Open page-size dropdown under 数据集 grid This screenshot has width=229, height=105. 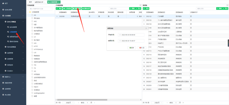[157, 103]
